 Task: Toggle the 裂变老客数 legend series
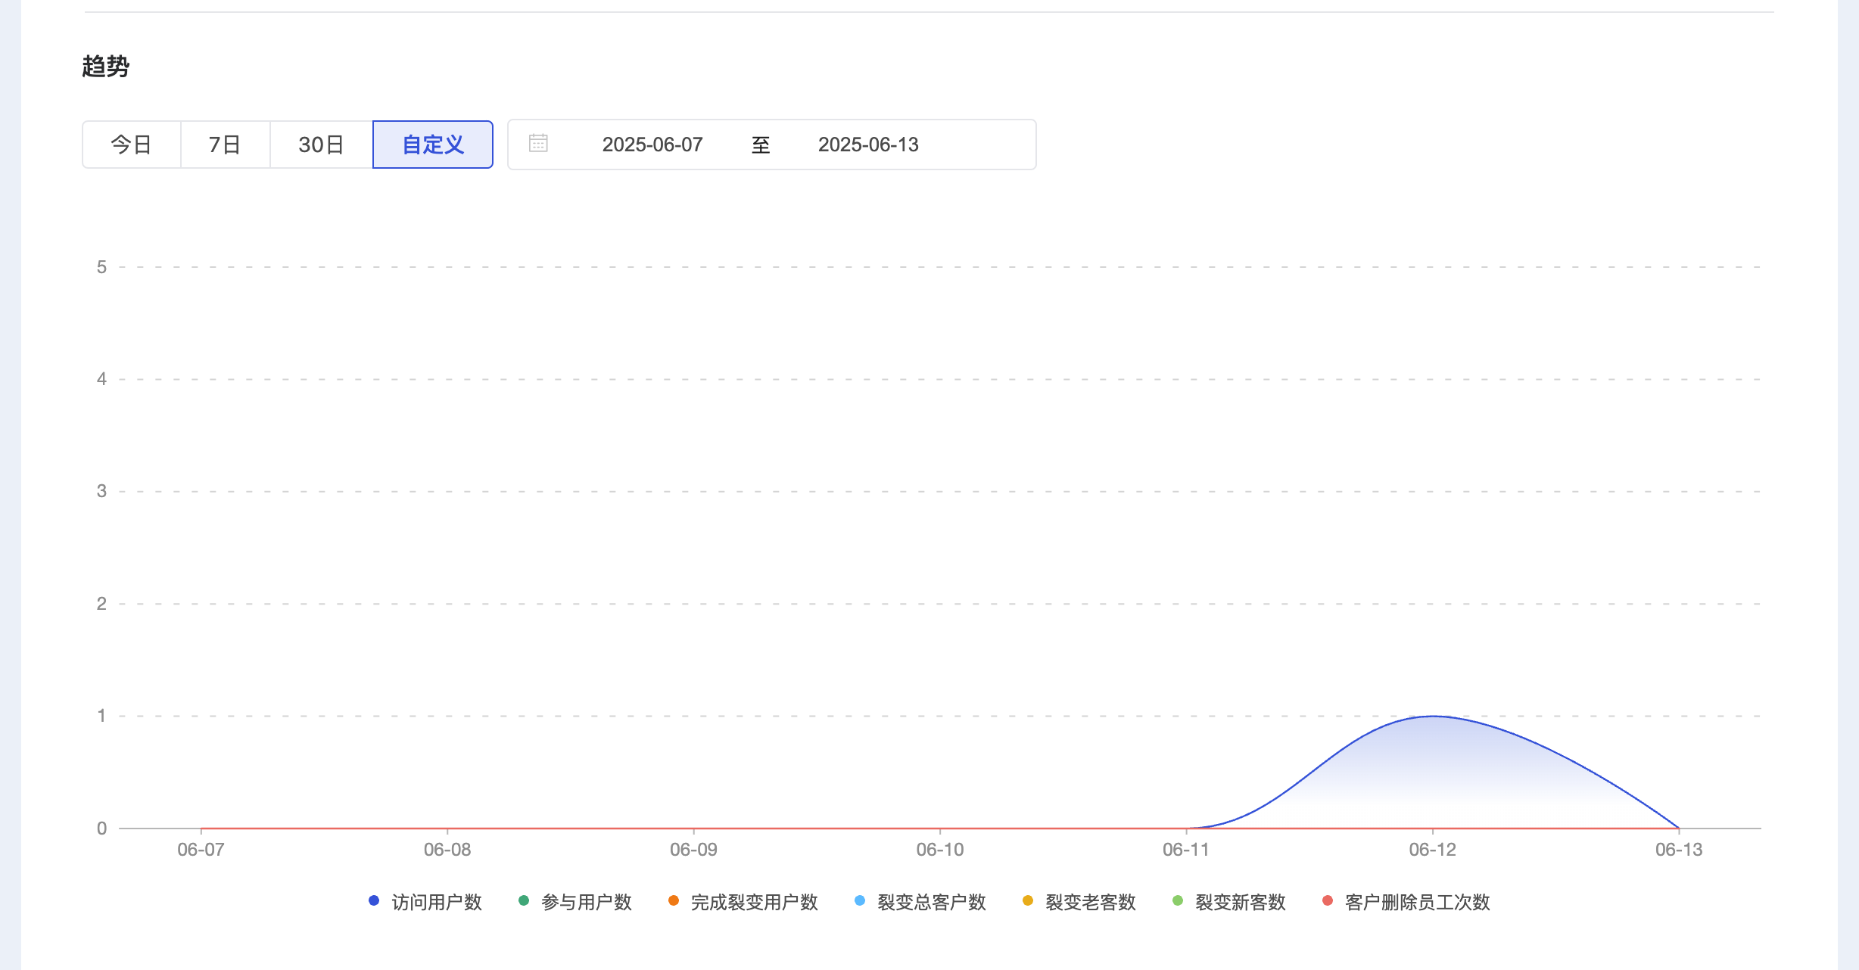[x=1079, y=902]
